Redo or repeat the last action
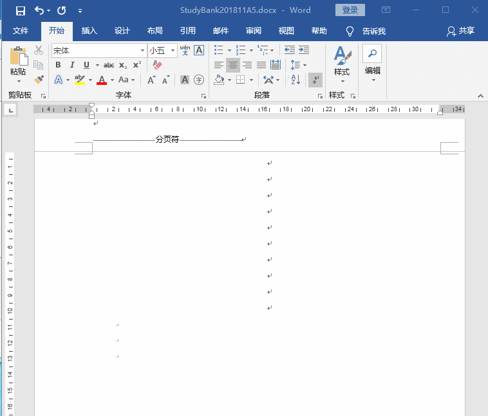488x416 pixels. pyautogui.click(x=61, y=10)
